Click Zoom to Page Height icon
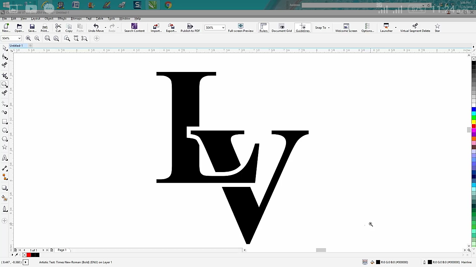 point(84,38)
